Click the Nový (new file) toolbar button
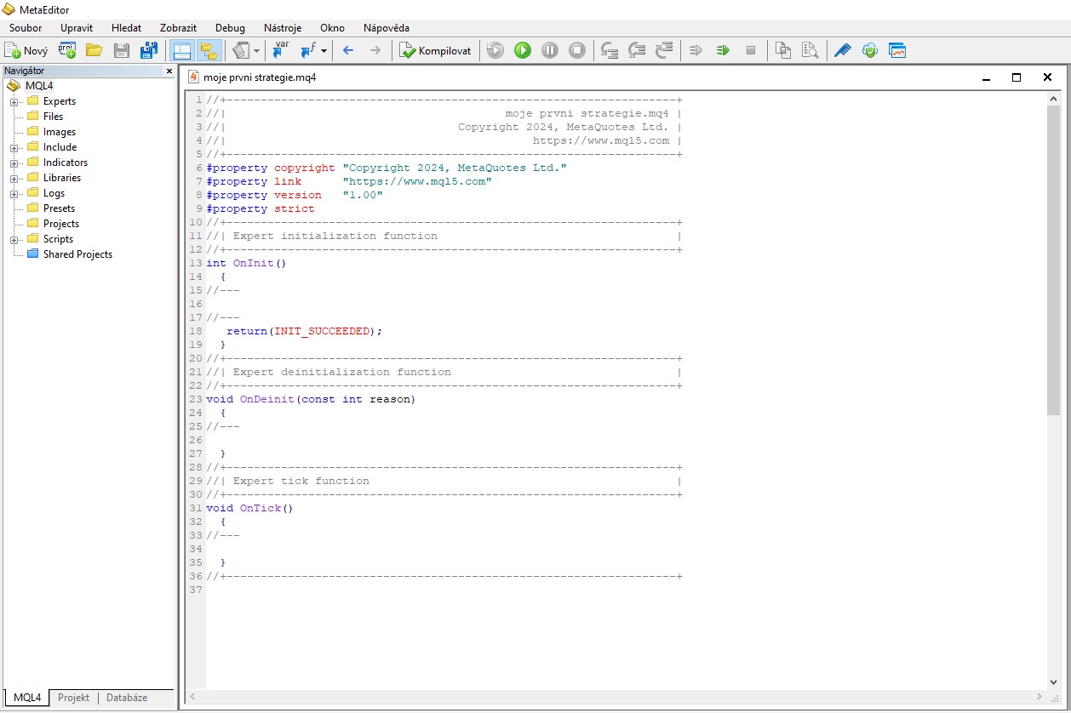The height and width of the screenshot is (713, 1071). click(26, 50)
